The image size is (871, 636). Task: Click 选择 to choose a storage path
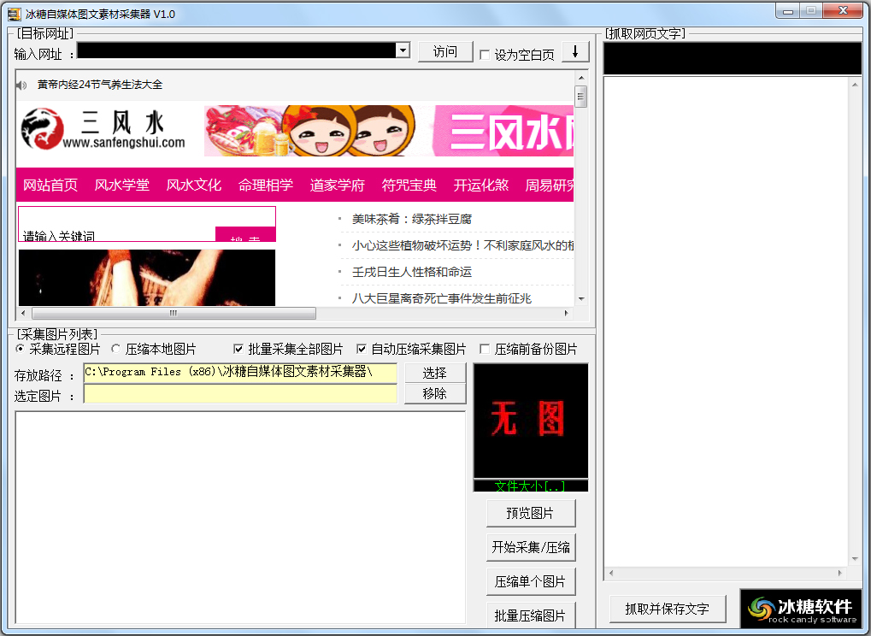434,374
